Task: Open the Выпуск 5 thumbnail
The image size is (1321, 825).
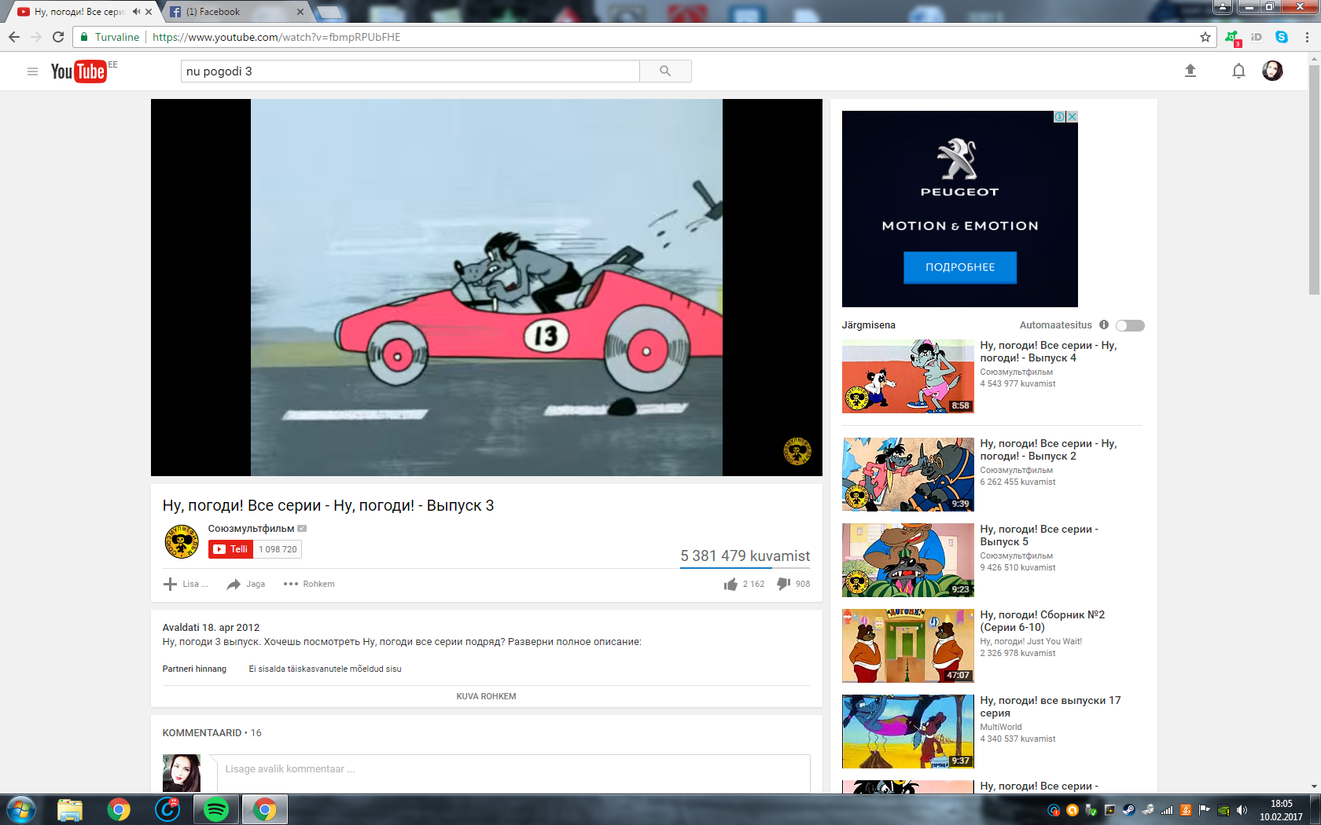Action: click(x=908, y=560)
